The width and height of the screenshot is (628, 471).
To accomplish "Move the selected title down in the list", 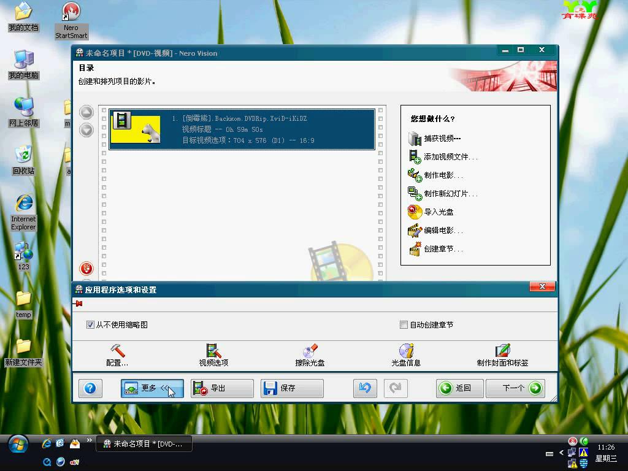I will click(x=86, y=130).
